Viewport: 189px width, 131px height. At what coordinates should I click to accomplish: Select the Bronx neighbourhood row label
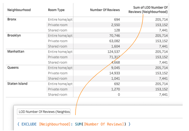click(x=12, y=19)
